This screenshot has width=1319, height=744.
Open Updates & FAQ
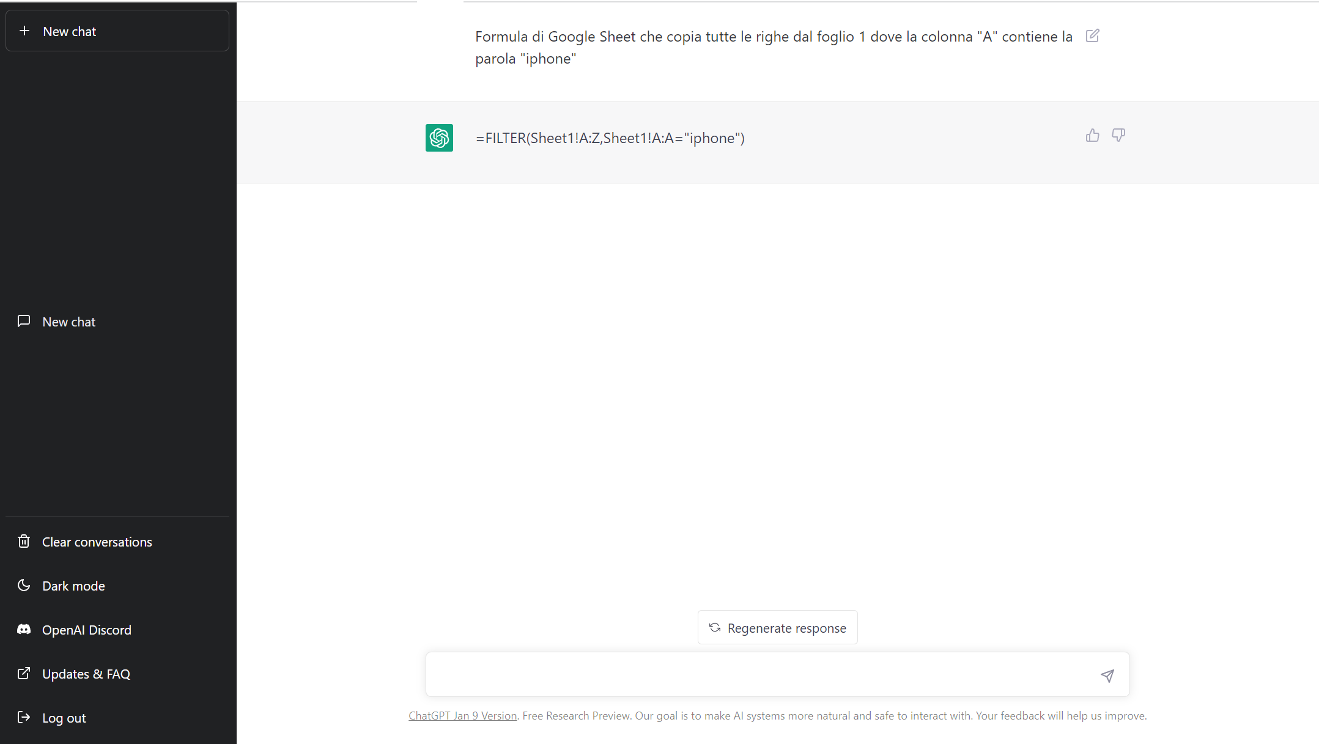point(86,674)
